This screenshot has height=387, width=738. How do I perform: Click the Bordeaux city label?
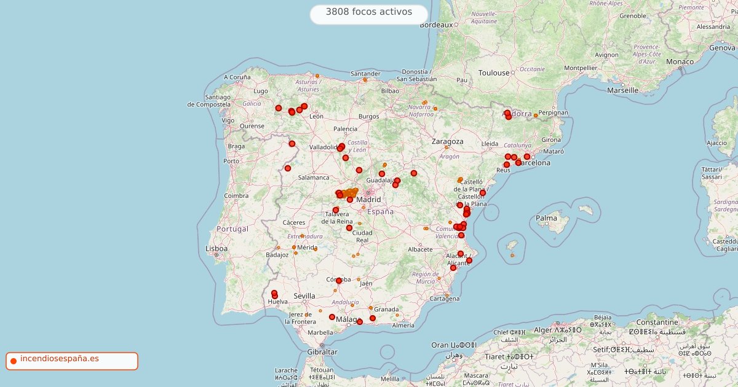point(436,25)
